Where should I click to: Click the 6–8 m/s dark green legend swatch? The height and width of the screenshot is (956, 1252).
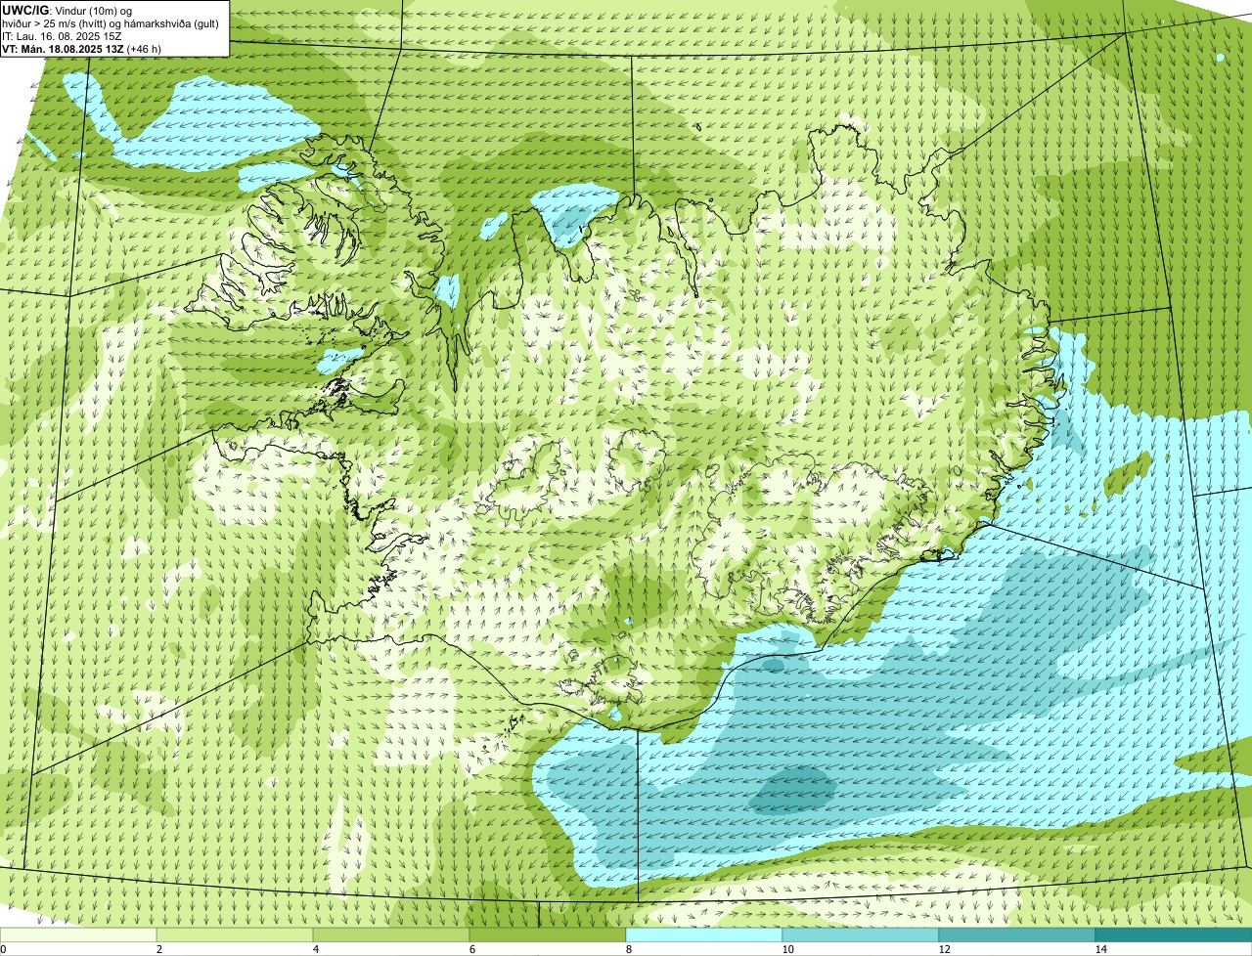click(x=548, y=934)
